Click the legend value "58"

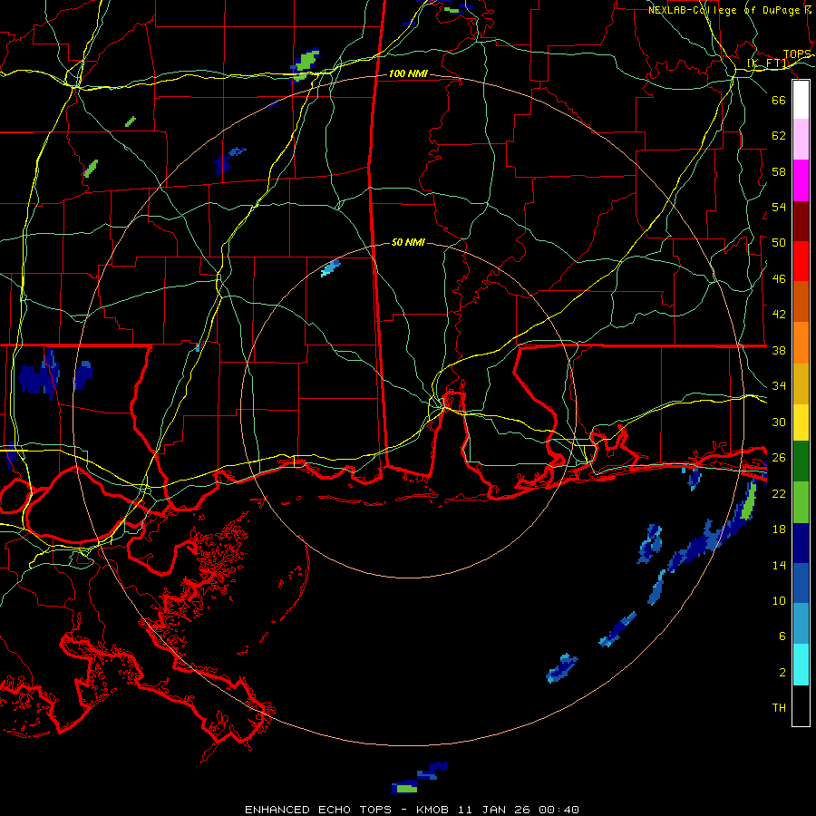coord(779,171)
